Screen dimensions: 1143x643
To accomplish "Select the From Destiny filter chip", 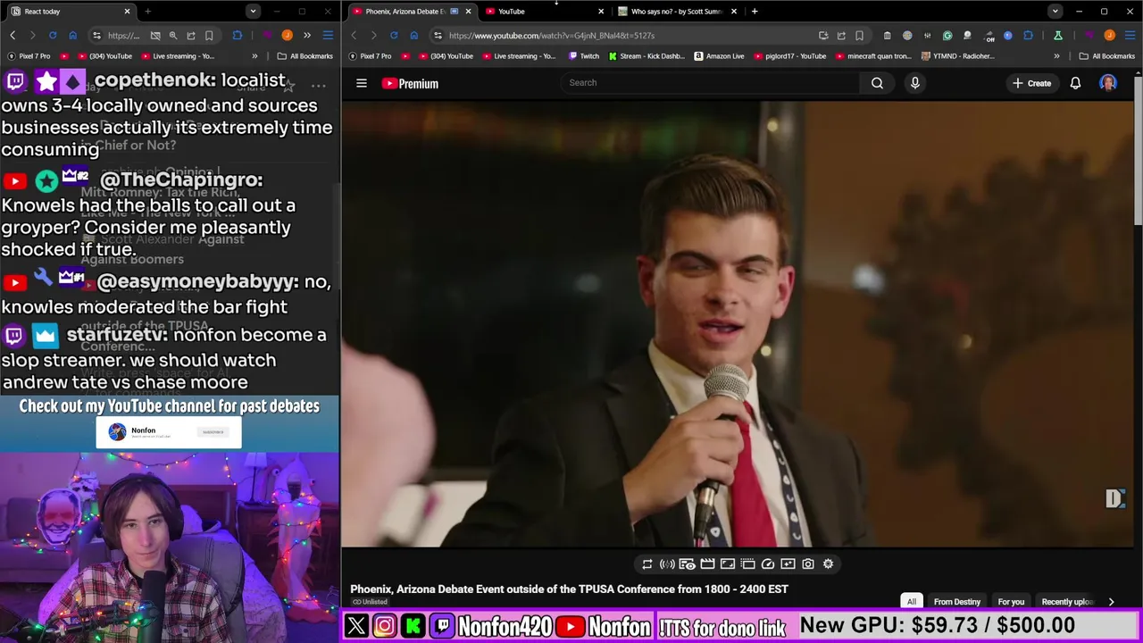I will coord(956,602).
